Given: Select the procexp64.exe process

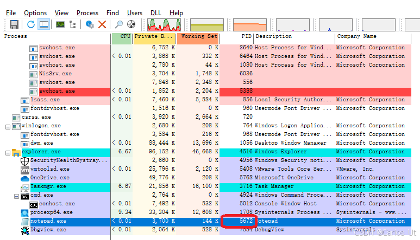Looking at the screenshot, I should click(52, 212).
